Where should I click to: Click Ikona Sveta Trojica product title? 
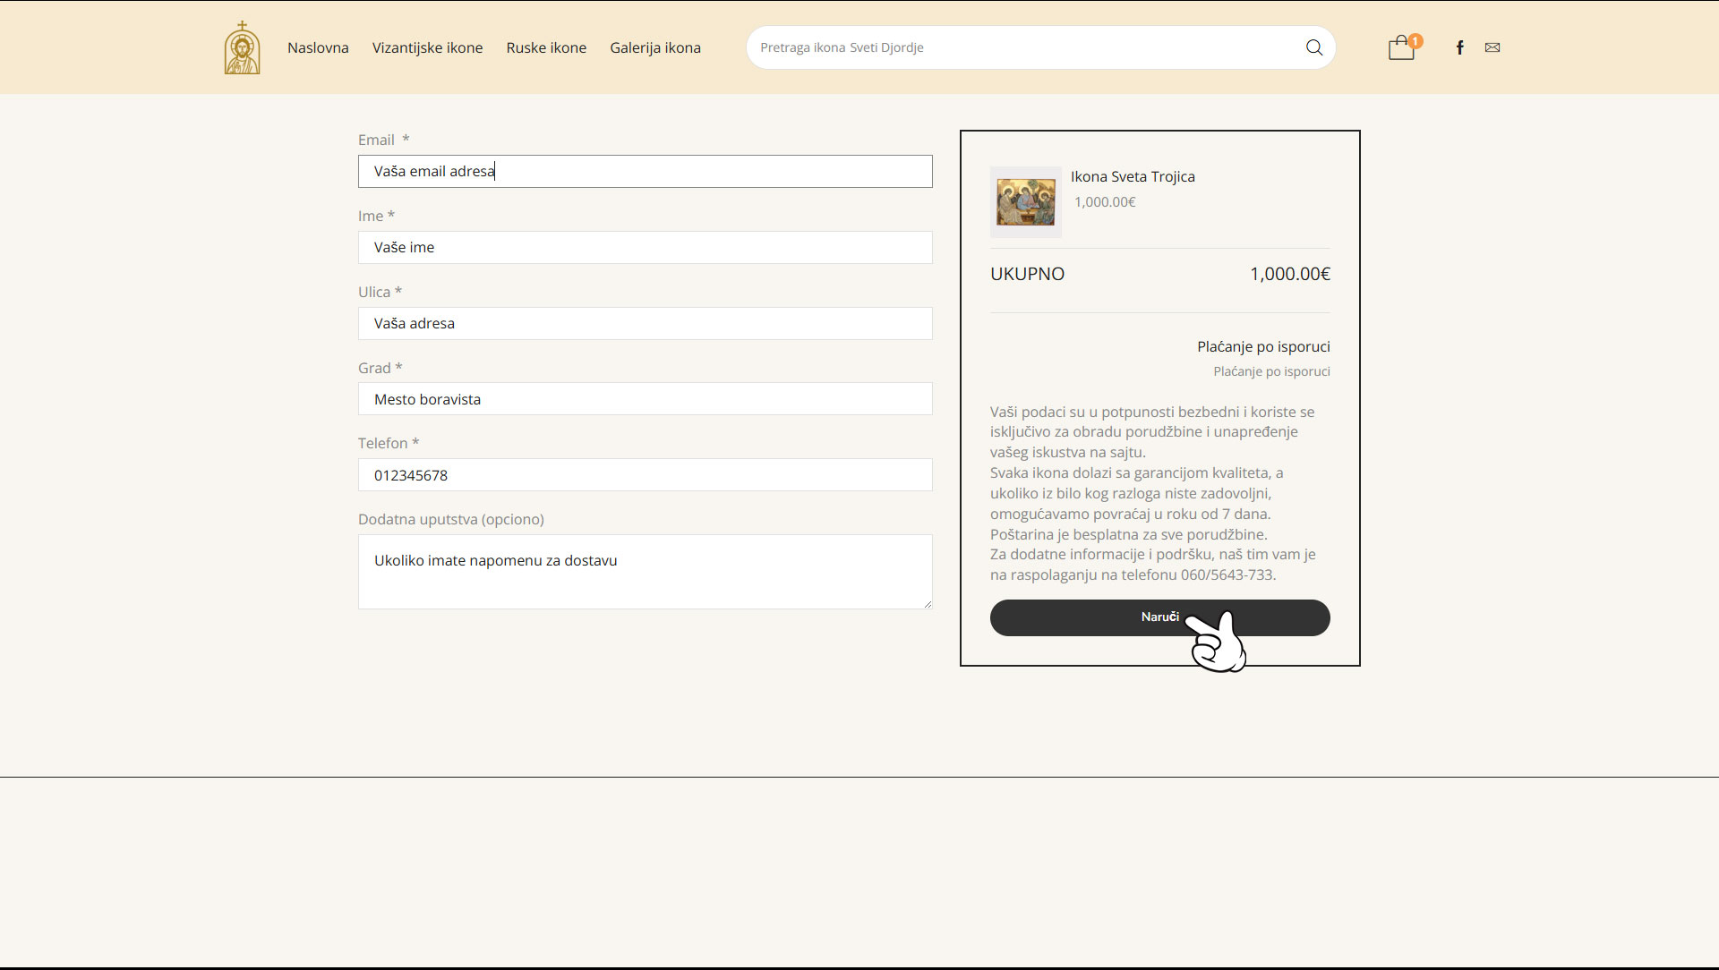tap(1133, 176)
